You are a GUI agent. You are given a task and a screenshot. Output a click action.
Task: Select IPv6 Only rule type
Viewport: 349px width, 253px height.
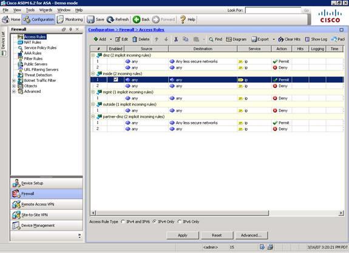coord(180,221)
